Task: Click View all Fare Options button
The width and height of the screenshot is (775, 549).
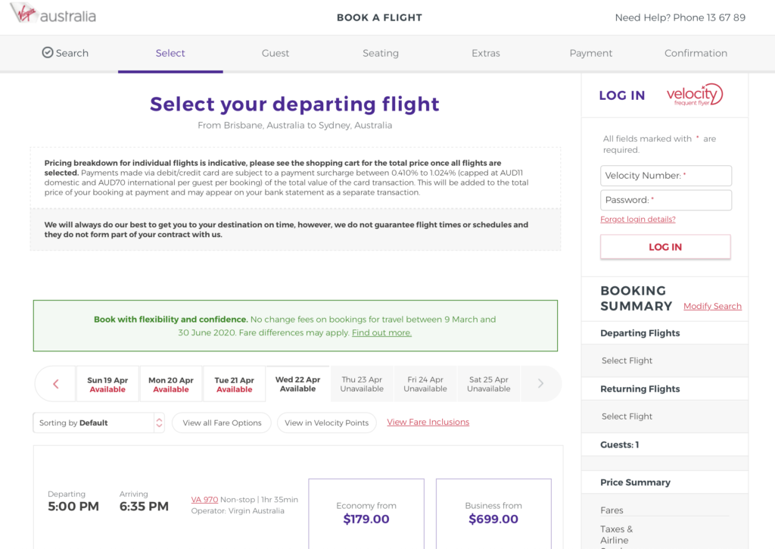Action: 222,423
